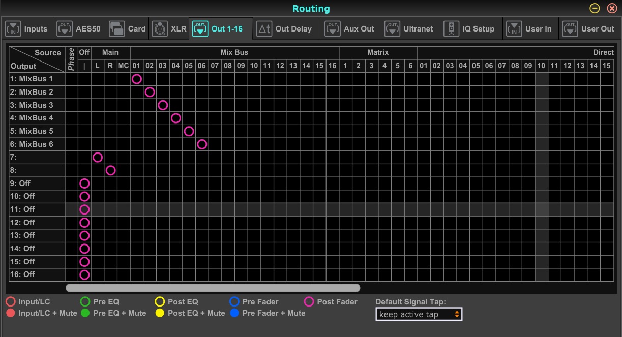622x337 pixels.
Task: Click the Mix Bus 16 column header
Action: coord(332,66)
